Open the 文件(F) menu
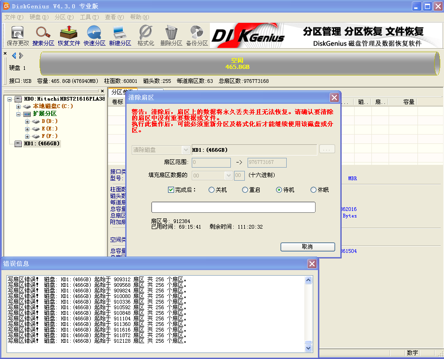The width and height of the screenshot is (444, 359). tap(14, 17)
